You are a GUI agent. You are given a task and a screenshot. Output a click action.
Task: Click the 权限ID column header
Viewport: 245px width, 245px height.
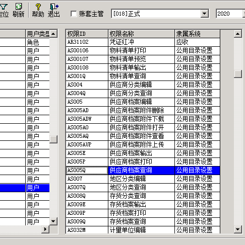click(87, 34)
